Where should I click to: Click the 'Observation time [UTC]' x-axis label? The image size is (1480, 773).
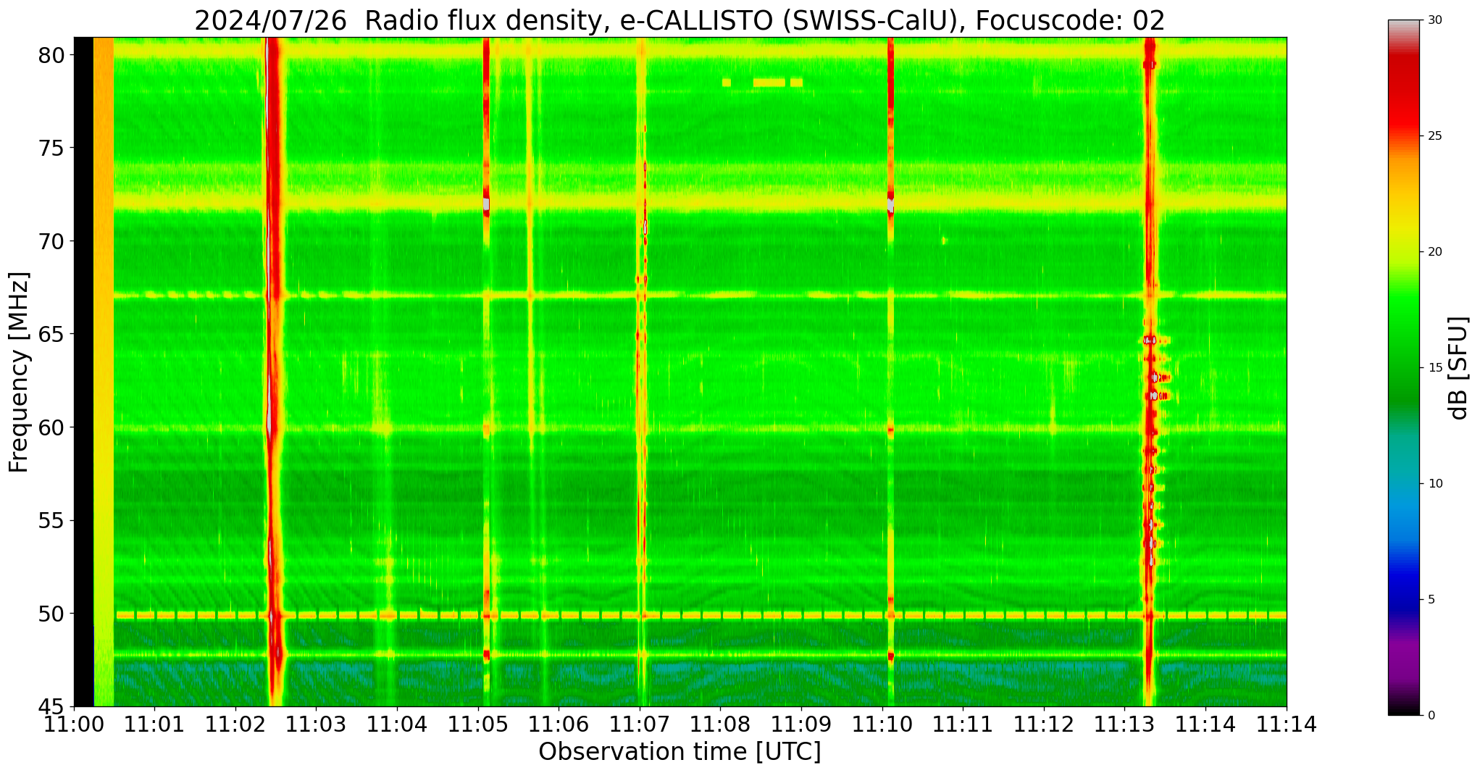680,752
